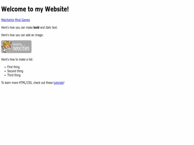
Task: Click the First thing list item
Action: click(13, 67)
